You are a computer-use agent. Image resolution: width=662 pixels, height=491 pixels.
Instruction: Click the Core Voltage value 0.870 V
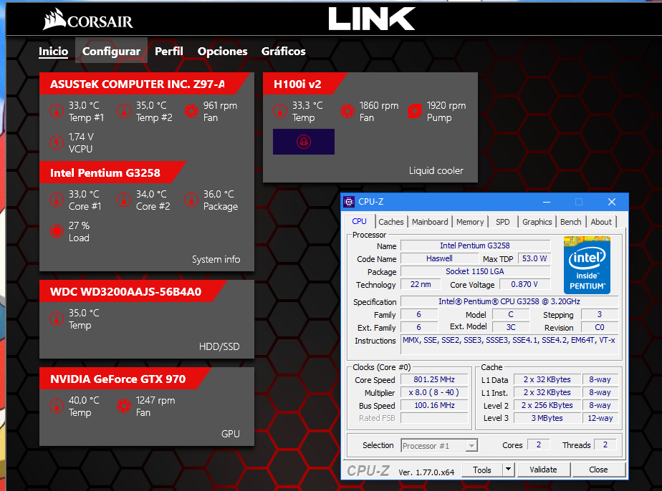coord(524,284)
